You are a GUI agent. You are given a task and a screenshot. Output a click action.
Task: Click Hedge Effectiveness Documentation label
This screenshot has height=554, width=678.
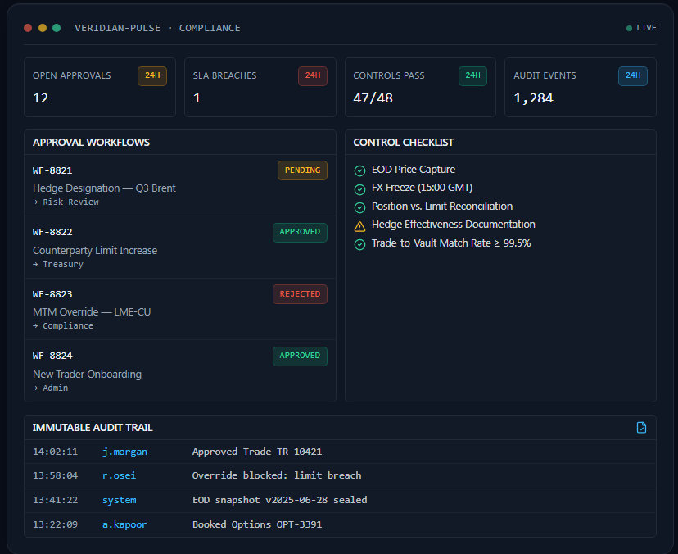[453, 225]
